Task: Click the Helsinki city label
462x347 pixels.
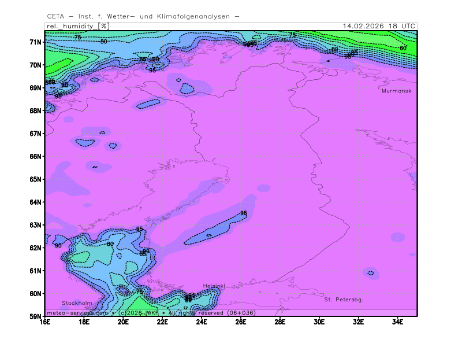Action: (214, 286)
